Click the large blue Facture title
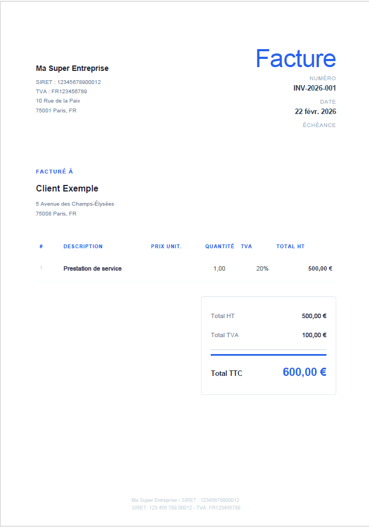 [295, 59]
